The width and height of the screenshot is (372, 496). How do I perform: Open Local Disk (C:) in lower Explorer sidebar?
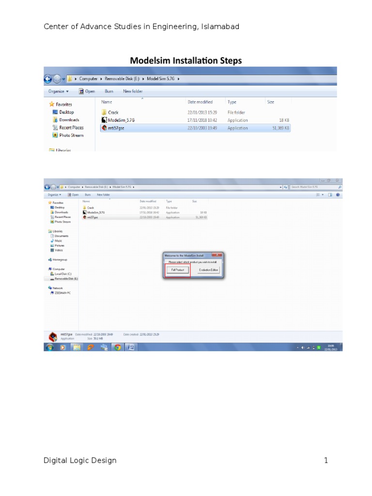[61, 274]
